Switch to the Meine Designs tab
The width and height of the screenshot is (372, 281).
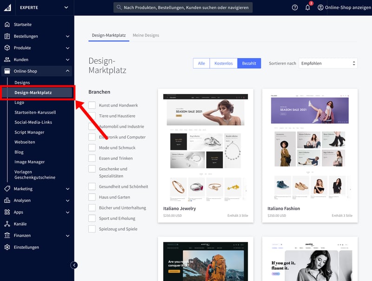146,35
